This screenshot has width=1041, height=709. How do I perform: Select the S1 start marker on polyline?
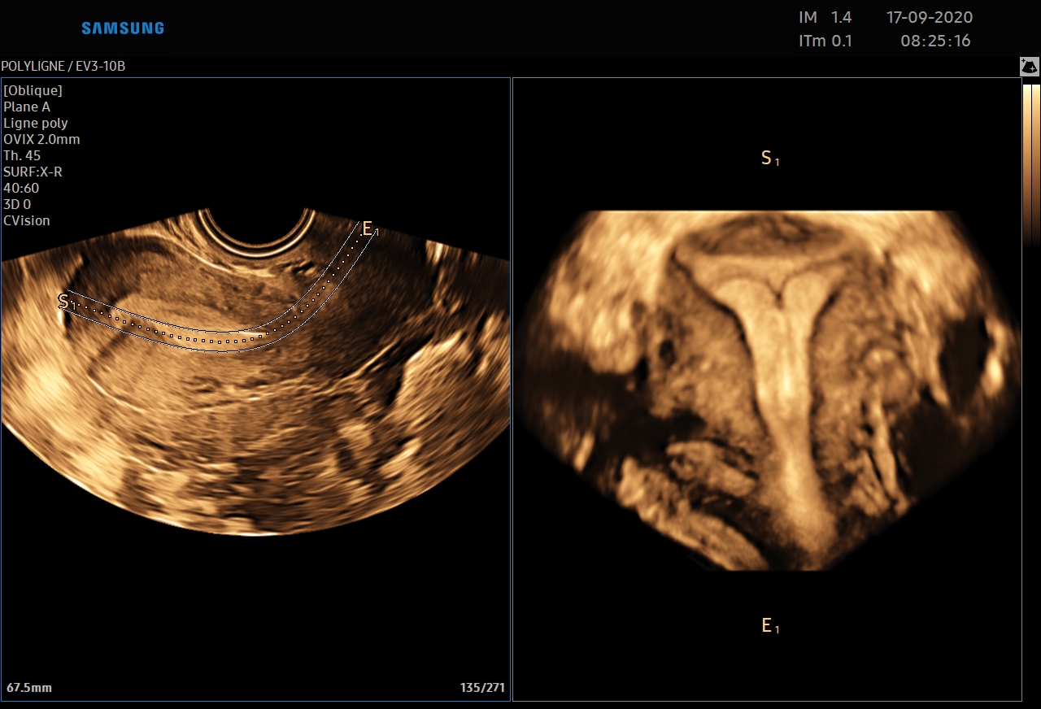[65, 302]
